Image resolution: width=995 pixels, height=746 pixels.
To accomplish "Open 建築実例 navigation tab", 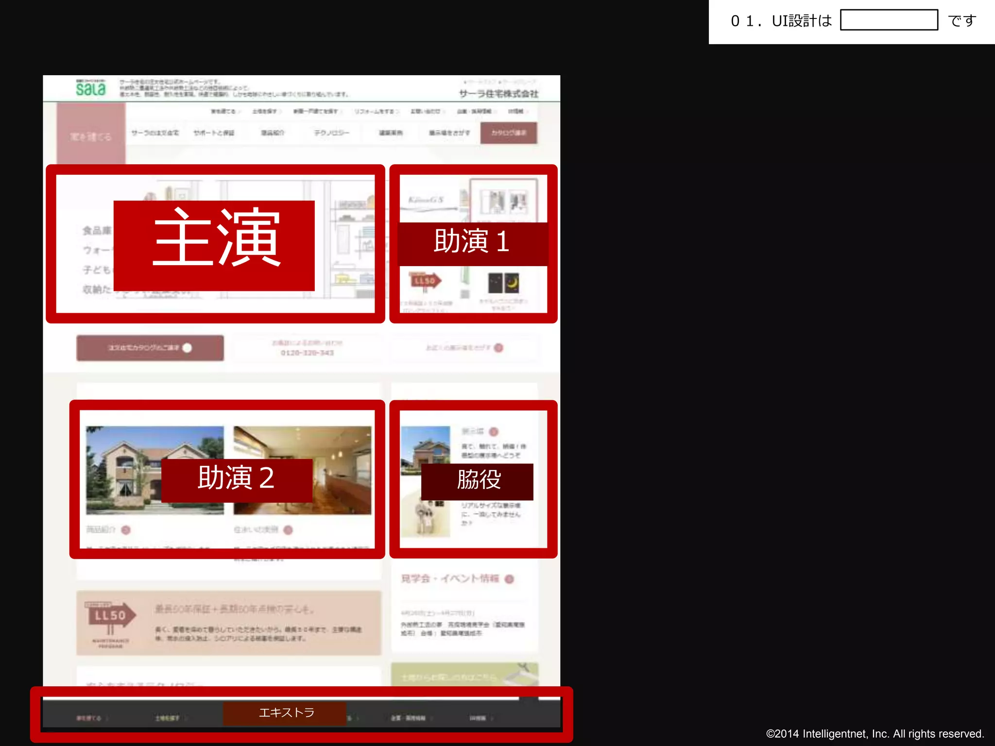I will 391,133.
